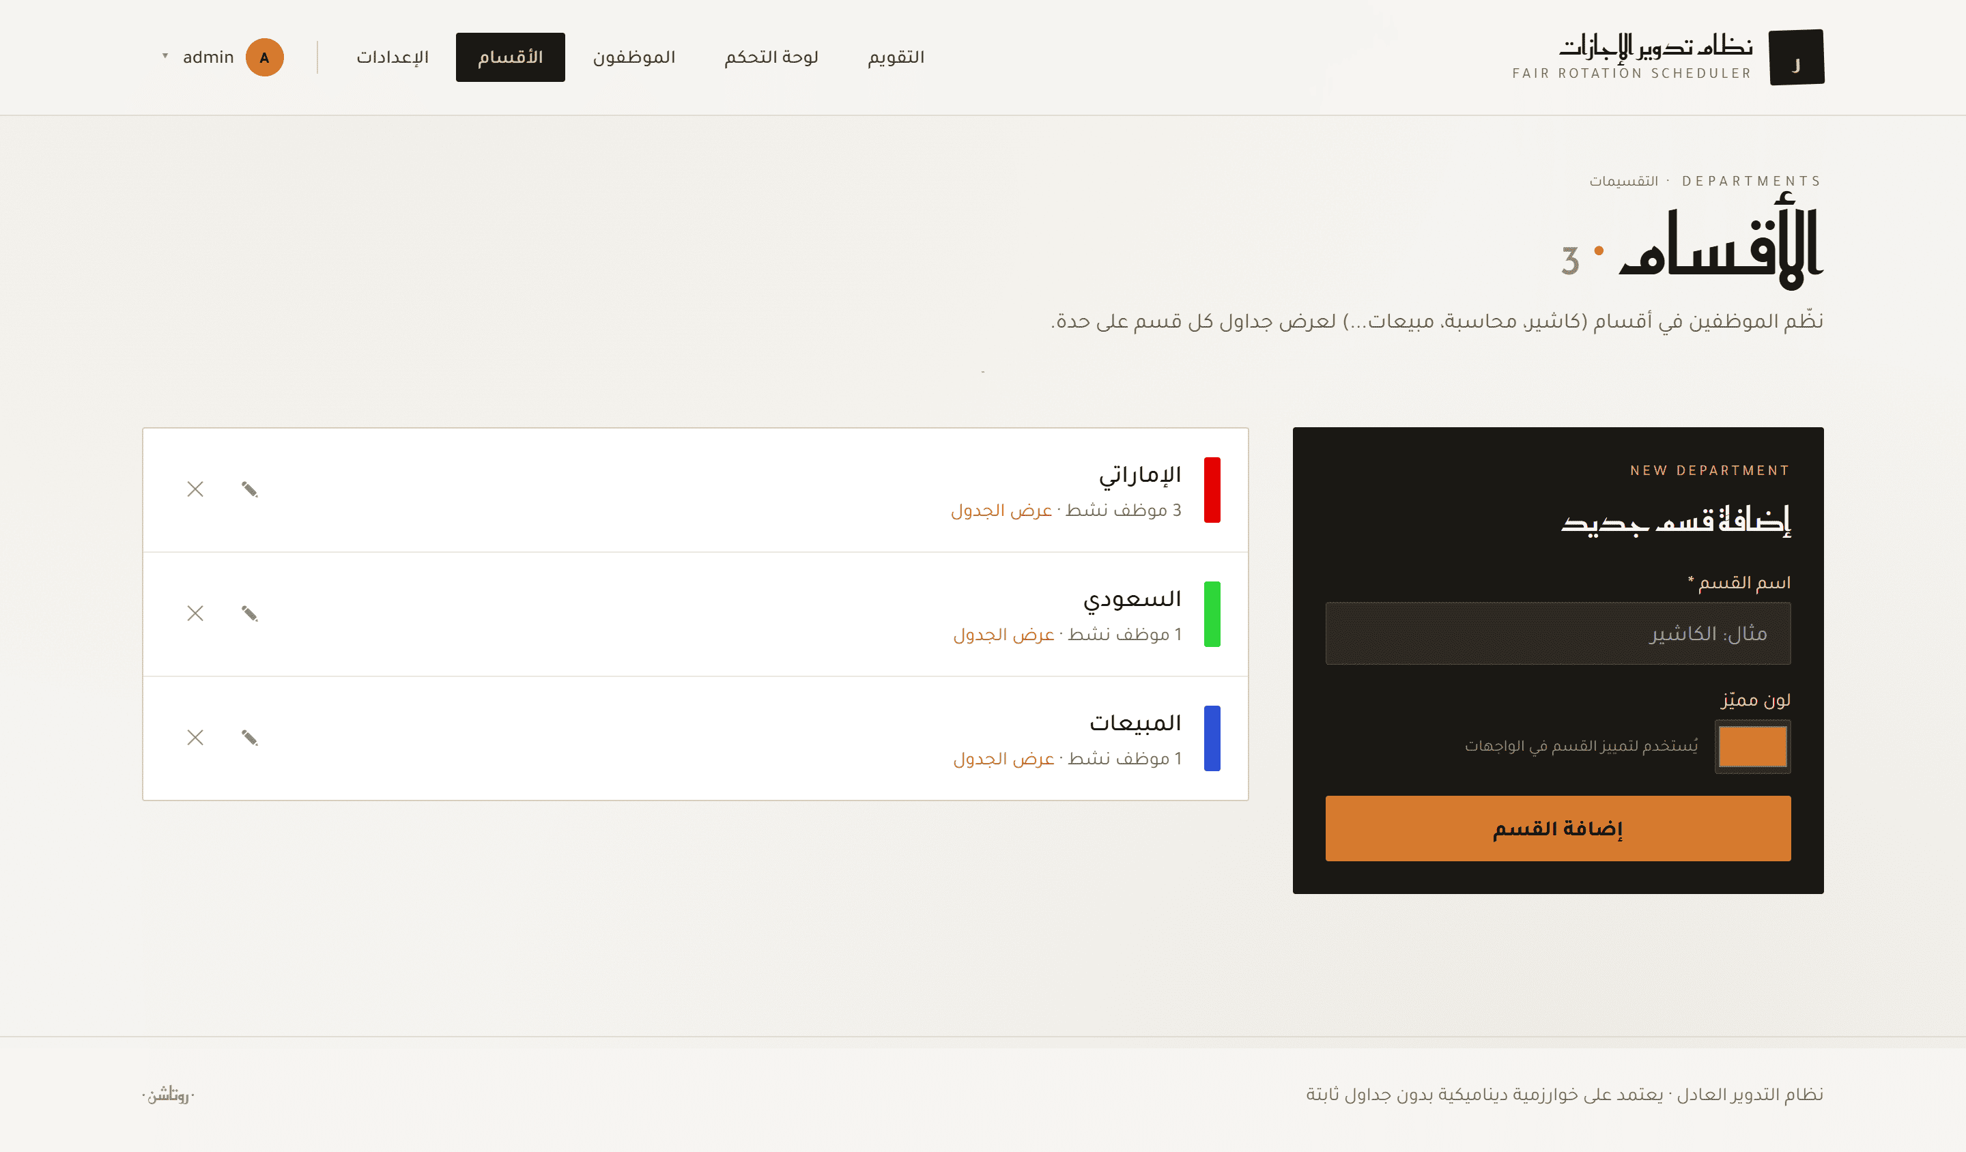Click the orange admin avatar circle
This screenshot has height=1152, width=1966.
click(x=264, y=58)
